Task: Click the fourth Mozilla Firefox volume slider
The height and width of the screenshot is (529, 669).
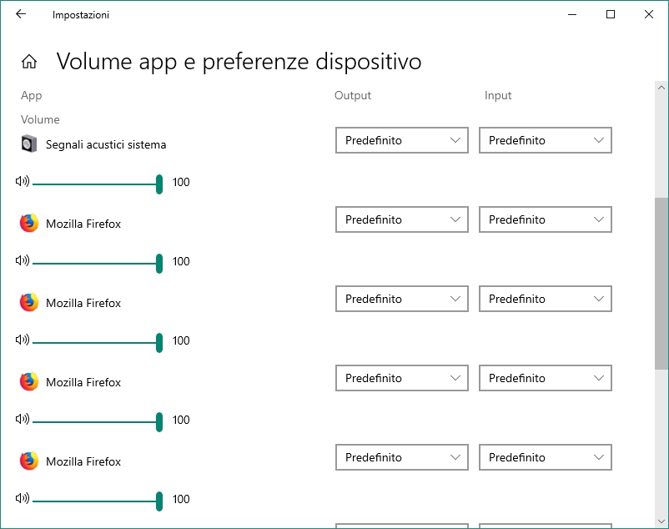Action: point(98,501)
